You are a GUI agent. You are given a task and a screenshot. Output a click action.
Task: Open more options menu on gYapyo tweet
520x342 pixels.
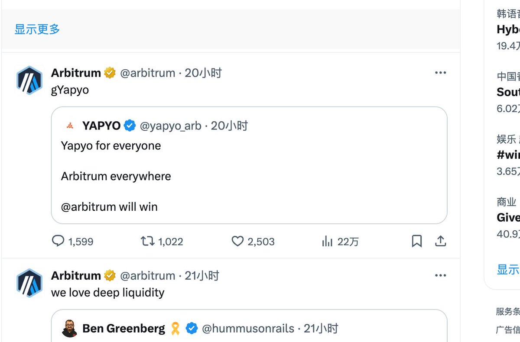point(440,73)
